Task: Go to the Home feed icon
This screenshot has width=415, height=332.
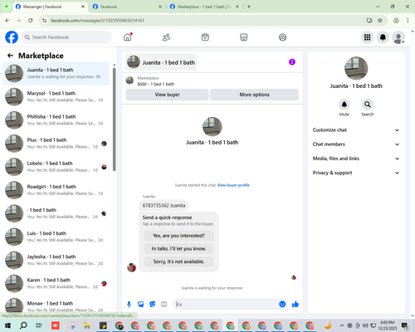Action: click(128, 37)
